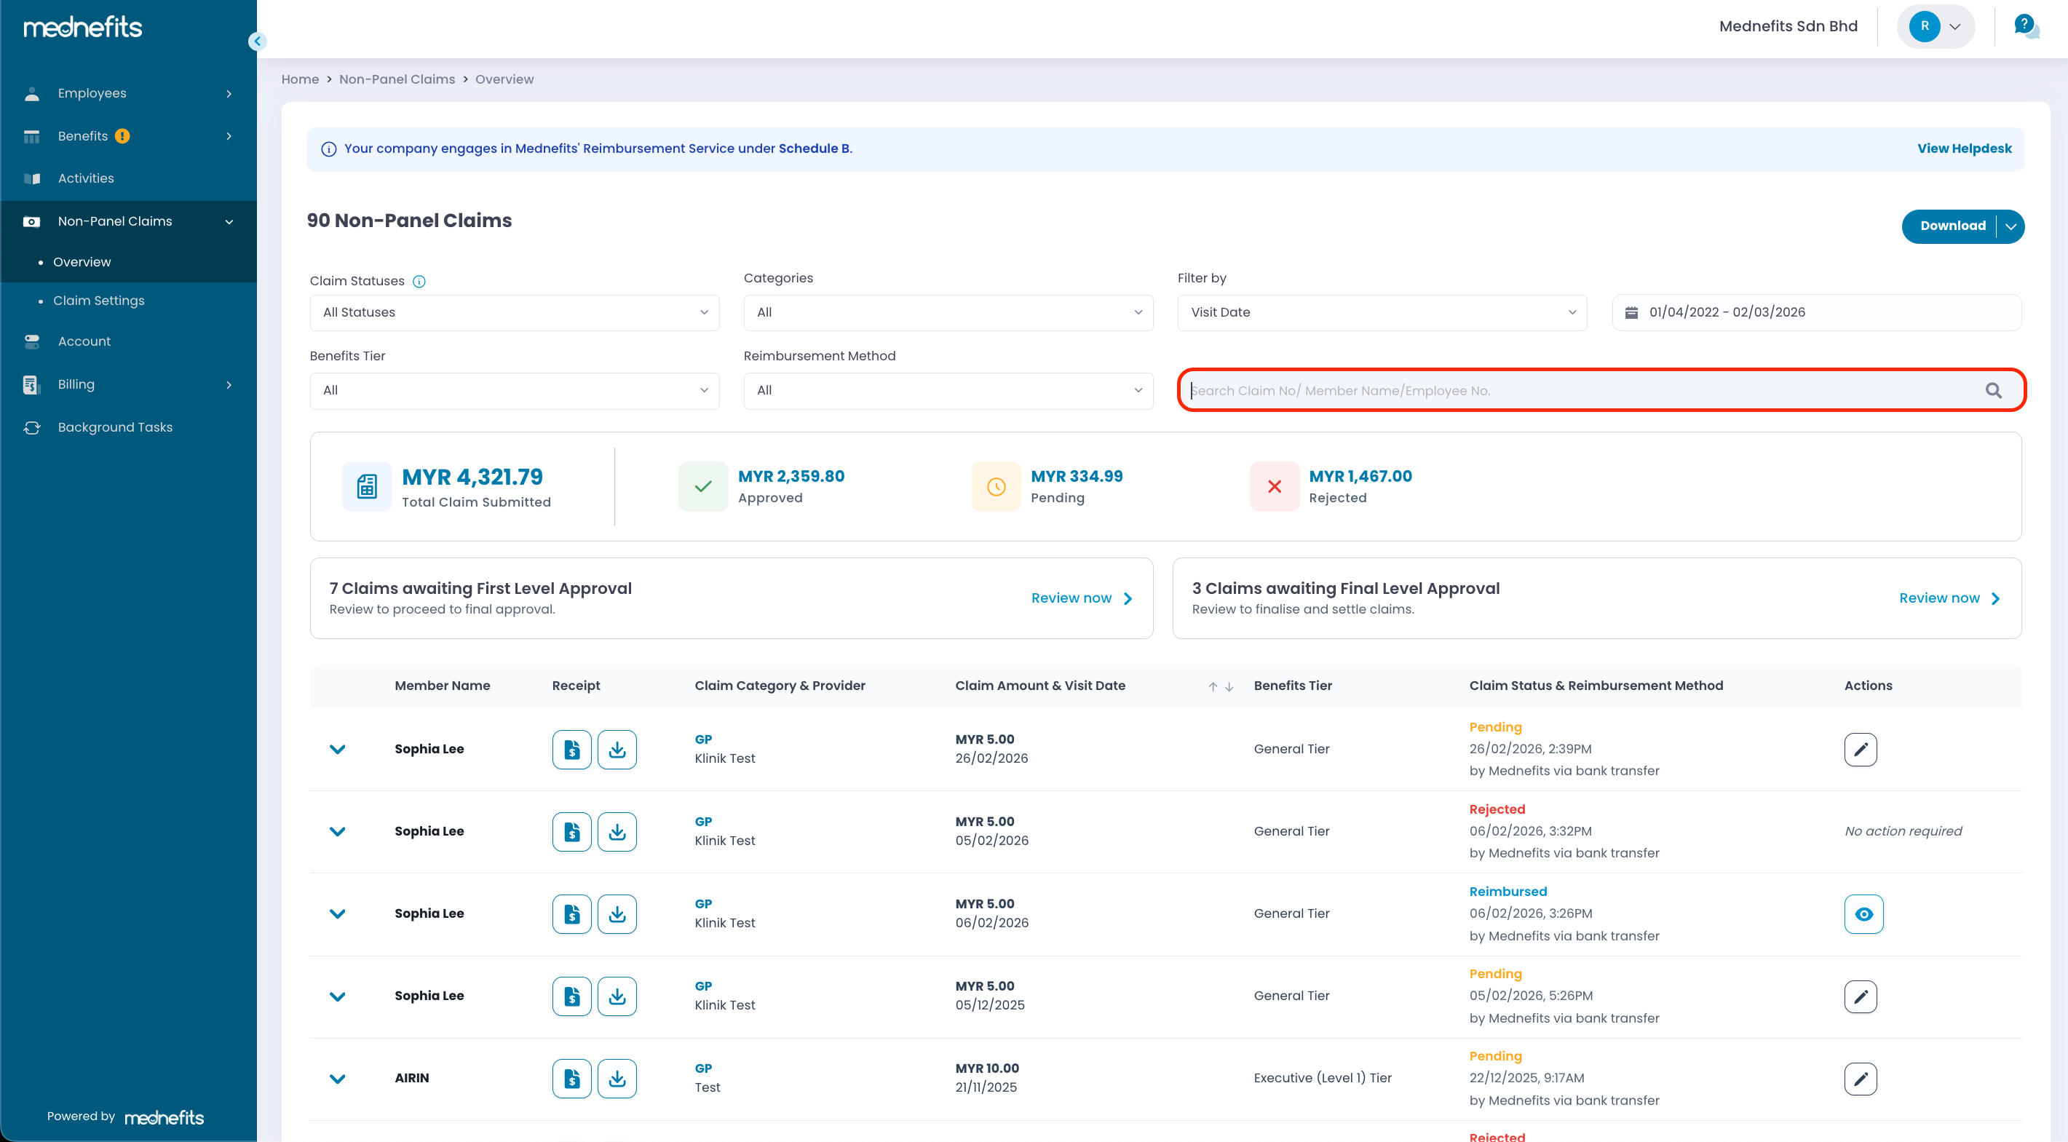
Task: Click the sidebar collapse arrow icon
Action: coord(257,41)
